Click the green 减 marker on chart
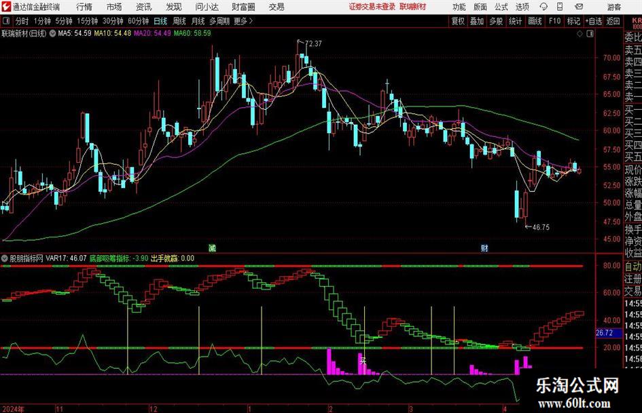Viewport: 642px width, 413px height. (x=212, y=248)
